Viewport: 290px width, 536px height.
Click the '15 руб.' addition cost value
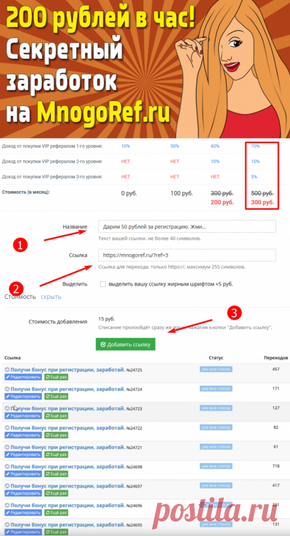point(107,319)
